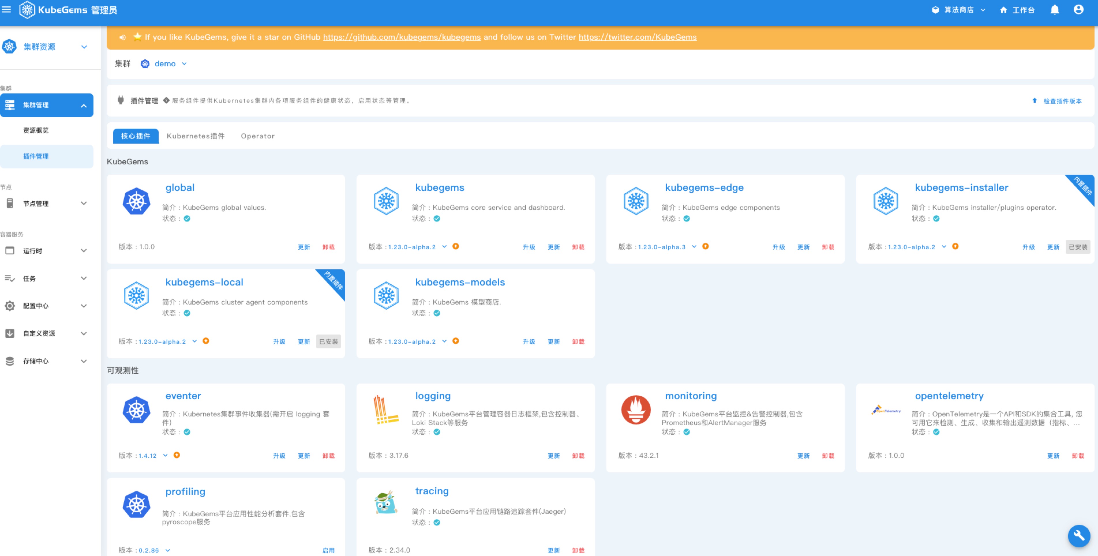The width and height of the screenshot is (1098, 556).
Task: Click the kubegems-installer plugin title
Action: 961,187
